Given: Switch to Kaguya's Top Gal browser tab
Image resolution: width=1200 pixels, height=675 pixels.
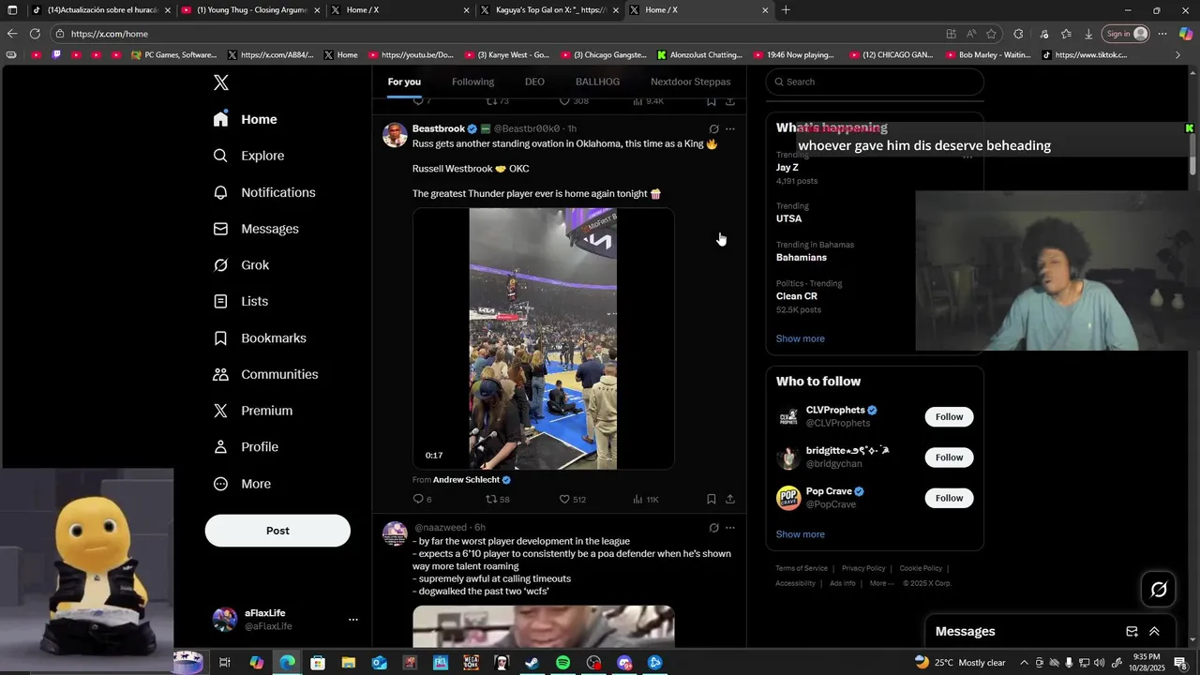Looking at the screenshot, I should pyautogui.click(x=548, y=10).
